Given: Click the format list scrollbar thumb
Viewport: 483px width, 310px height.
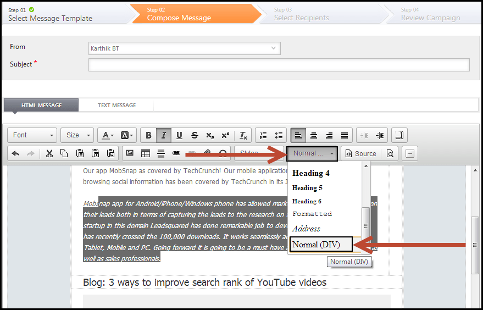Looking at the screenshot, I should pyautogui.click(x=365, y=225).
